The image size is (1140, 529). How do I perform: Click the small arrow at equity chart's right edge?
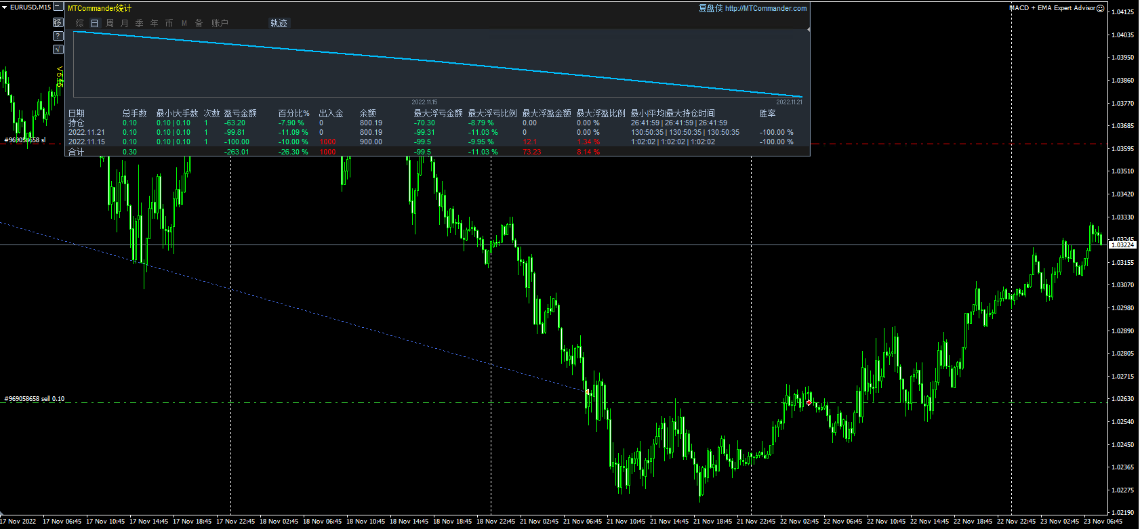click(x=808, y=30)
